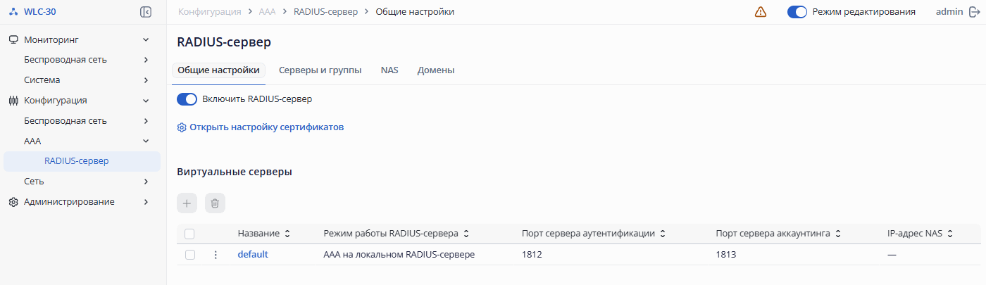Click the plus icon to add virtual server
The height and width of the screenshot is (285, 986).
[187, 203]
